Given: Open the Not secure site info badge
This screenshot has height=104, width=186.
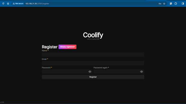Looking at the screenshot, I should click(18, 4).
